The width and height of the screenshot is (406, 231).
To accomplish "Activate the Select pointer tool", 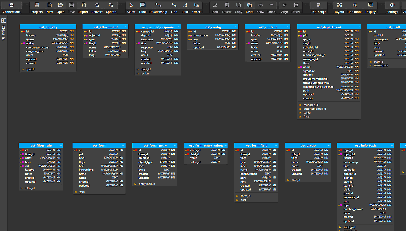I will click(x=131, y=8).
